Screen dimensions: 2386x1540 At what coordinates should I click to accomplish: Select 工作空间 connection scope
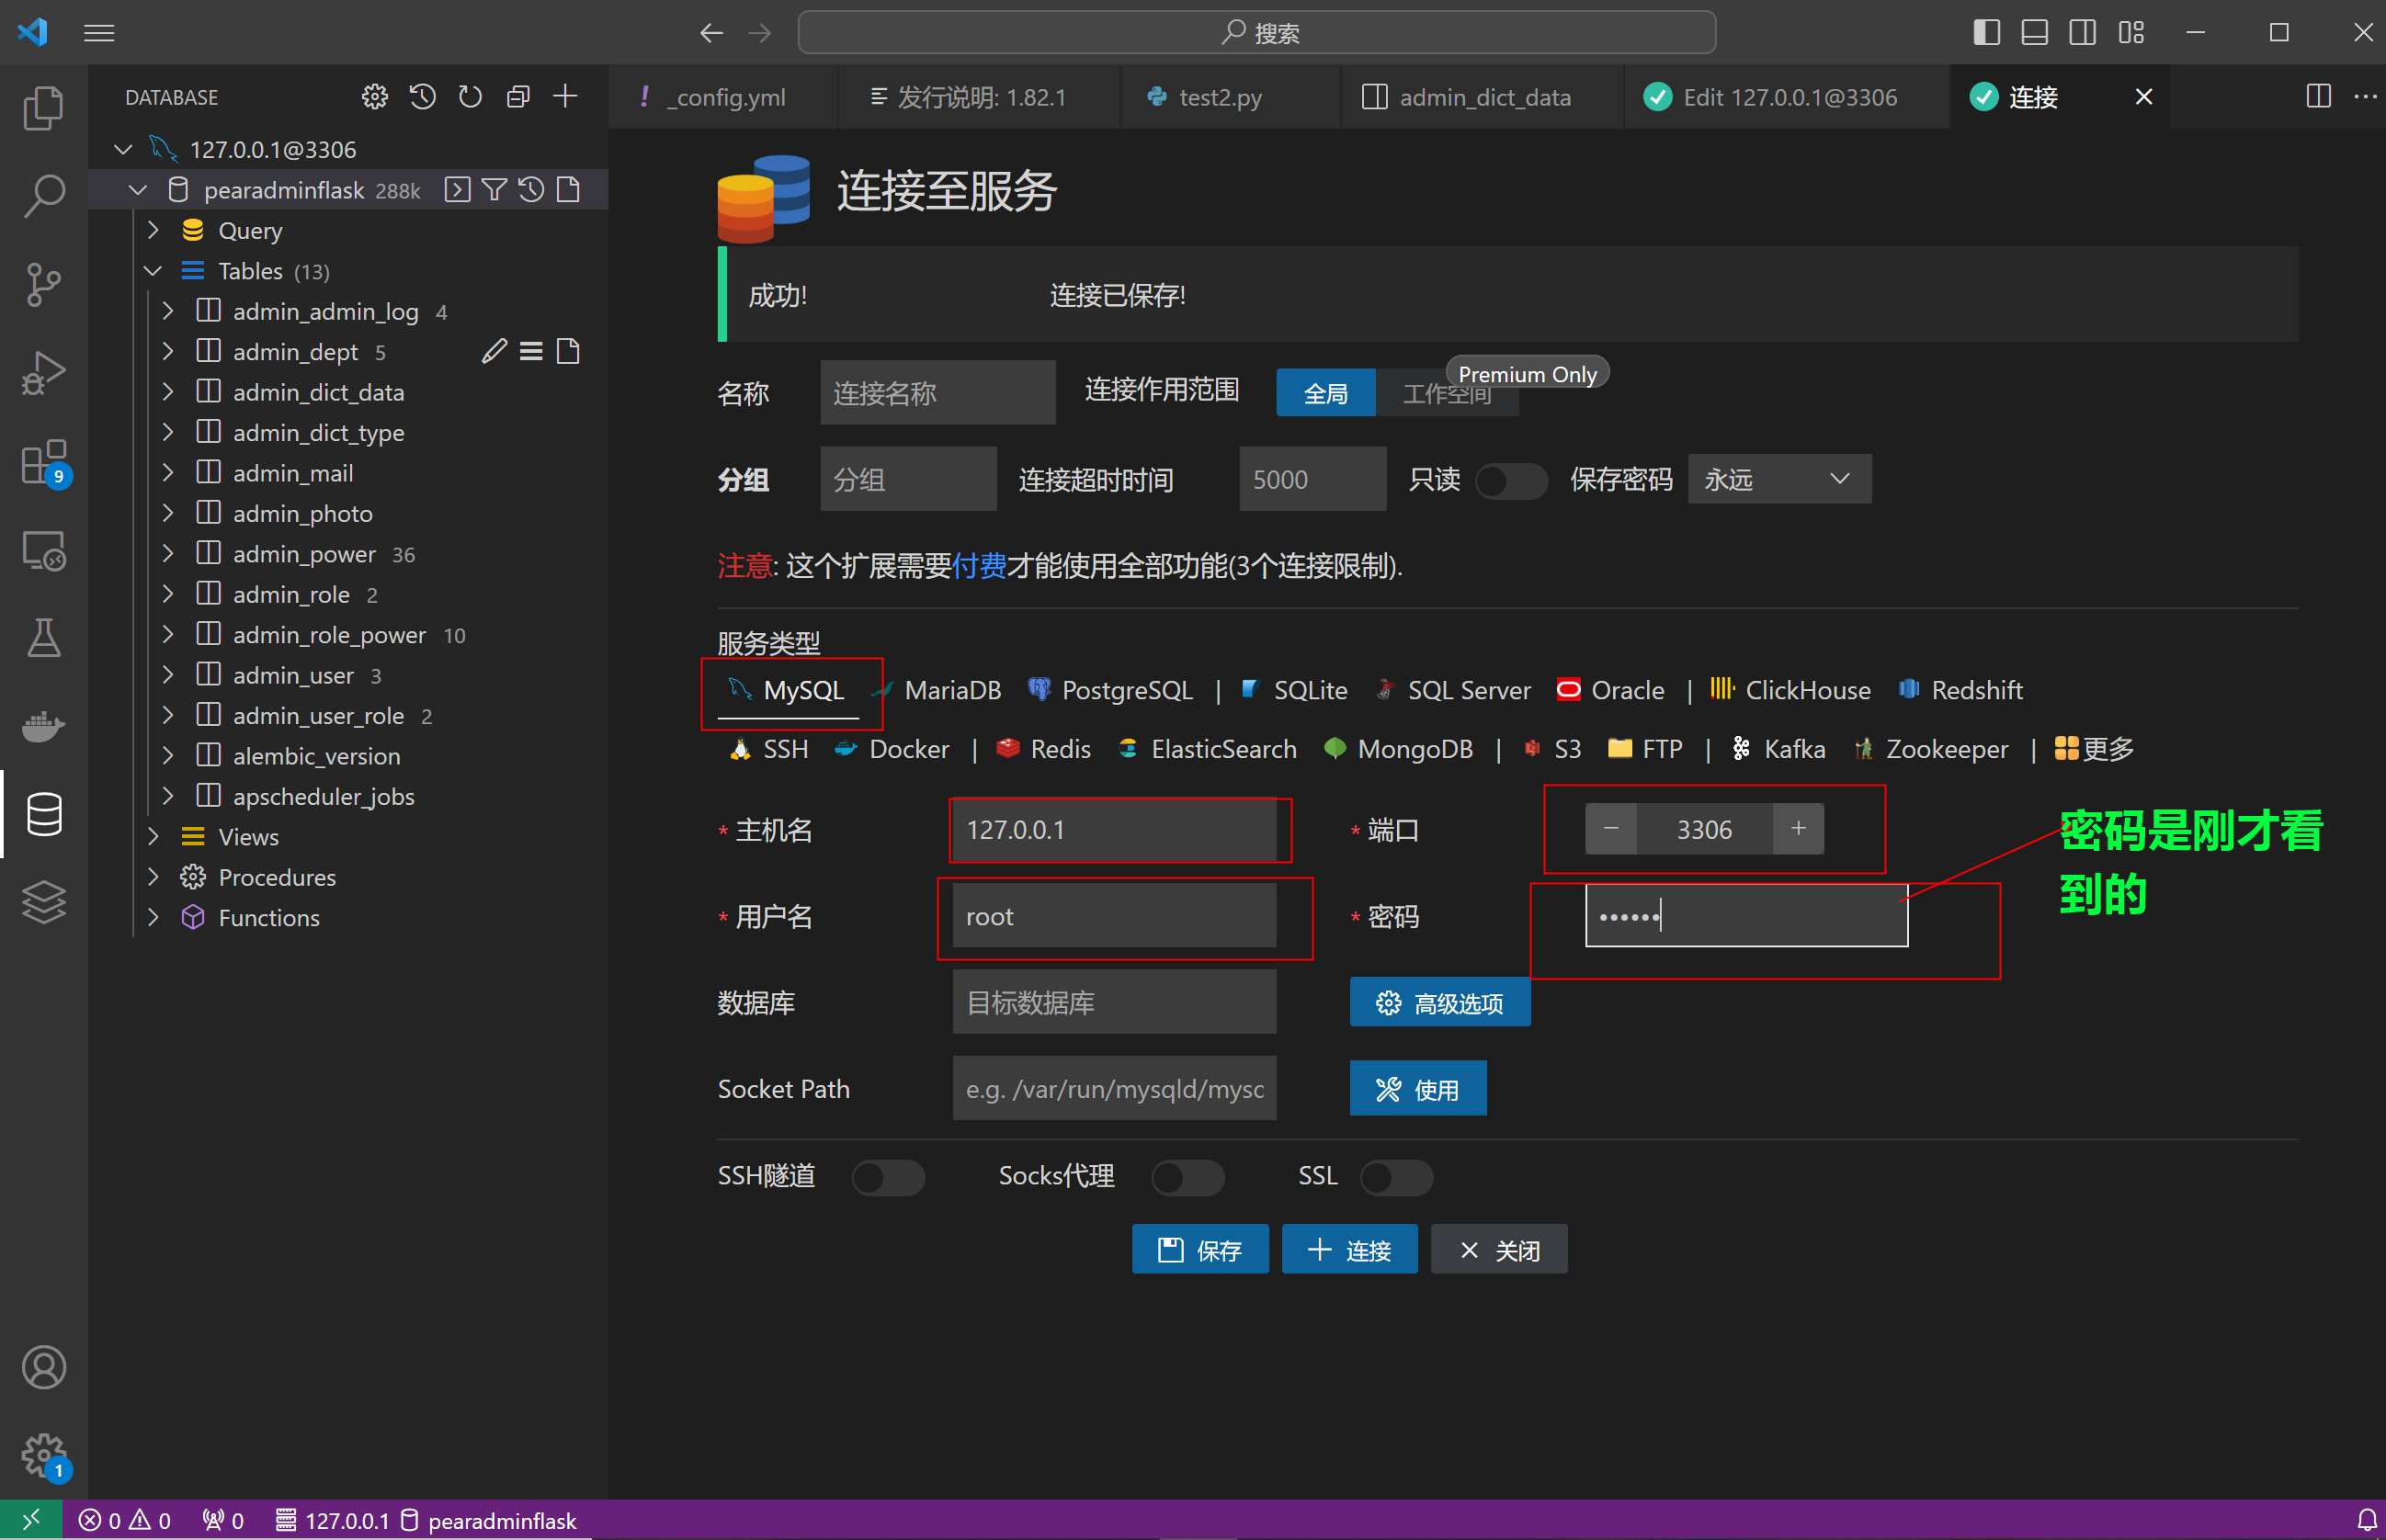click(1446, 393)
